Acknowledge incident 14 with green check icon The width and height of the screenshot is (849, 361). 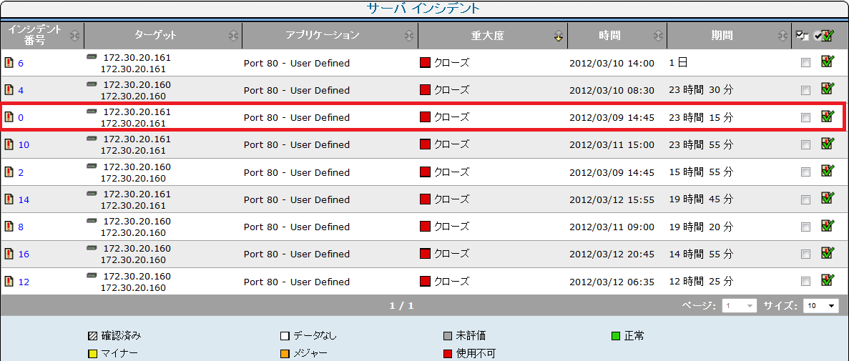coord(827,197)
